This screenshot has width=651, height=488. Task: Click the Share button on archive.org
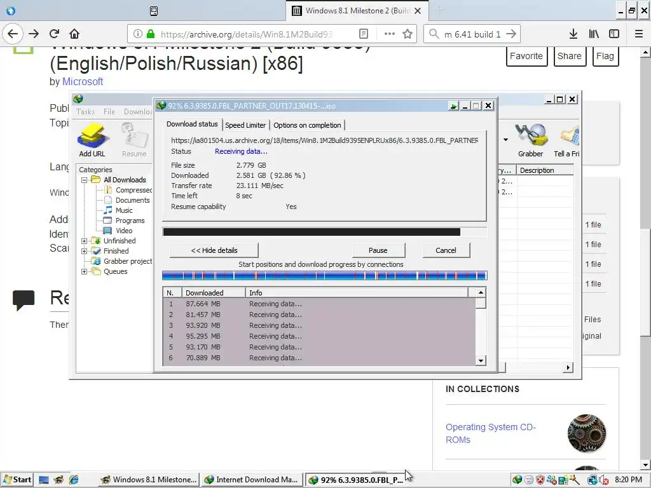570,56
